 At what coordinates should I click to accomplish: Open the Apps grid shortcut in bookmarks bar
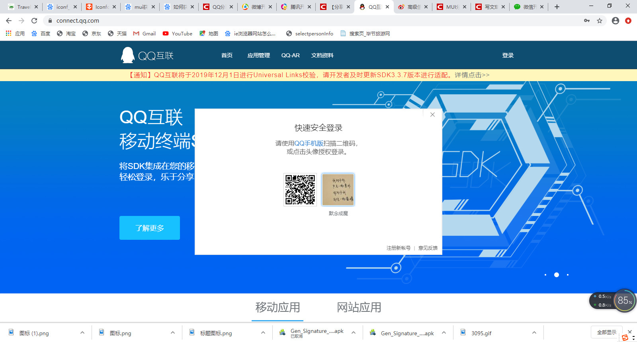coord(15,34)
